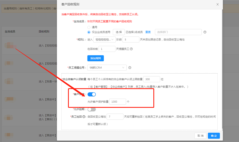
Task: Enable the 允许延期 switch
Action: pyautogui.click(x=92, y=109)
